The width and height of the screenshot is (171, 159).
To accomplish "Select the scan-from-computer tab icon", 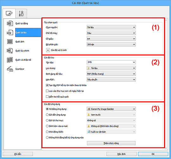I will click(9, 13).
